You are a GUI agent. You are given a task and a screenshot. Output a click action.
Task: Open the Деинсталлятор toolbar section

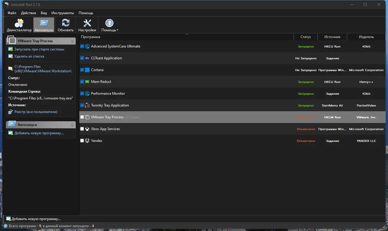click(19, 25)
